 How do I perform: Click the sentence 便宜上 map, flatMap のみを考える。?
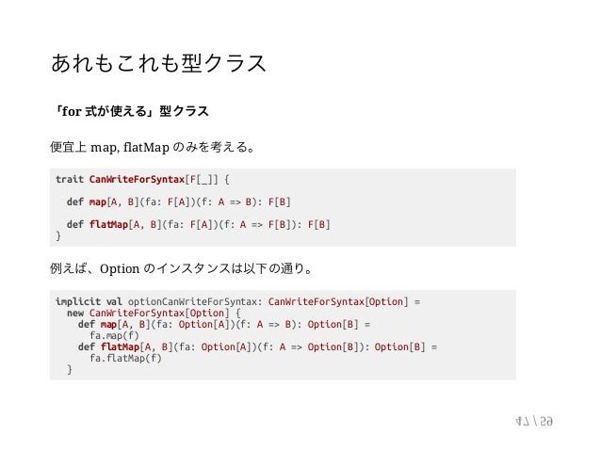pyautogui.click(x=153, y=147)
